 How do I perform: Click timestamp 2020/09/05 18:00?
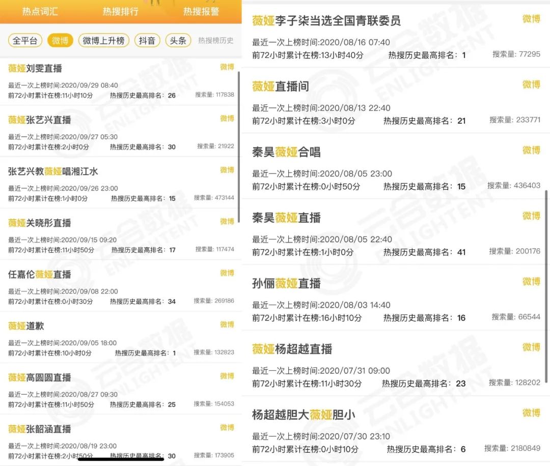(x=89, y=343)
